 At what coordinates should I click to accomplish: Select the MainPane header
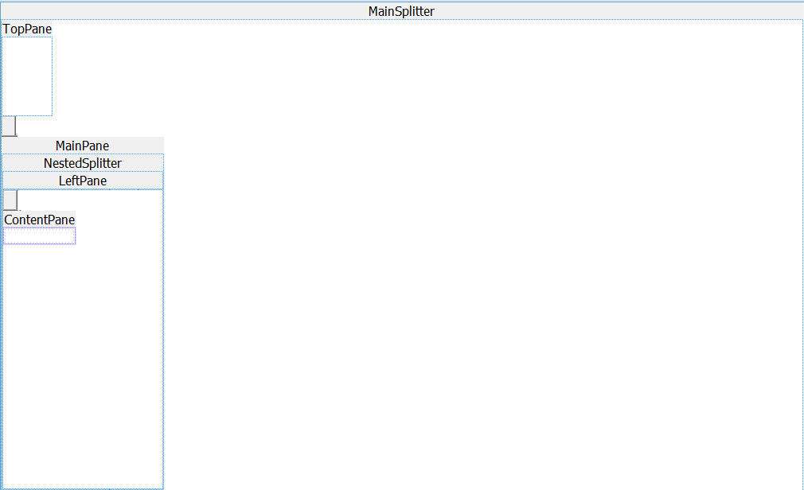tap(83, 146)
